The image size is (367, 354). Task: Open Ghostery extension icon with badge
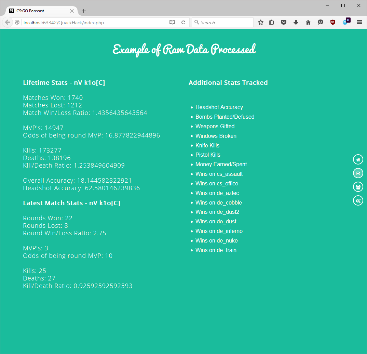pyautogui.click(x=346, y=22)
